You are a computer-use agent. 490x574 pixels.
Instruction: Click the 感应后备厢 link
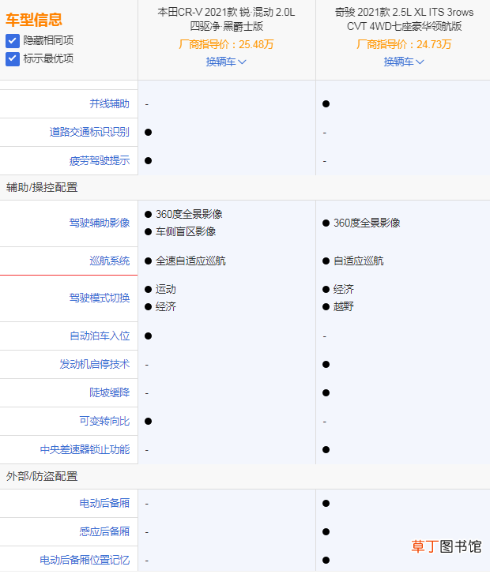tap(104, 531)
